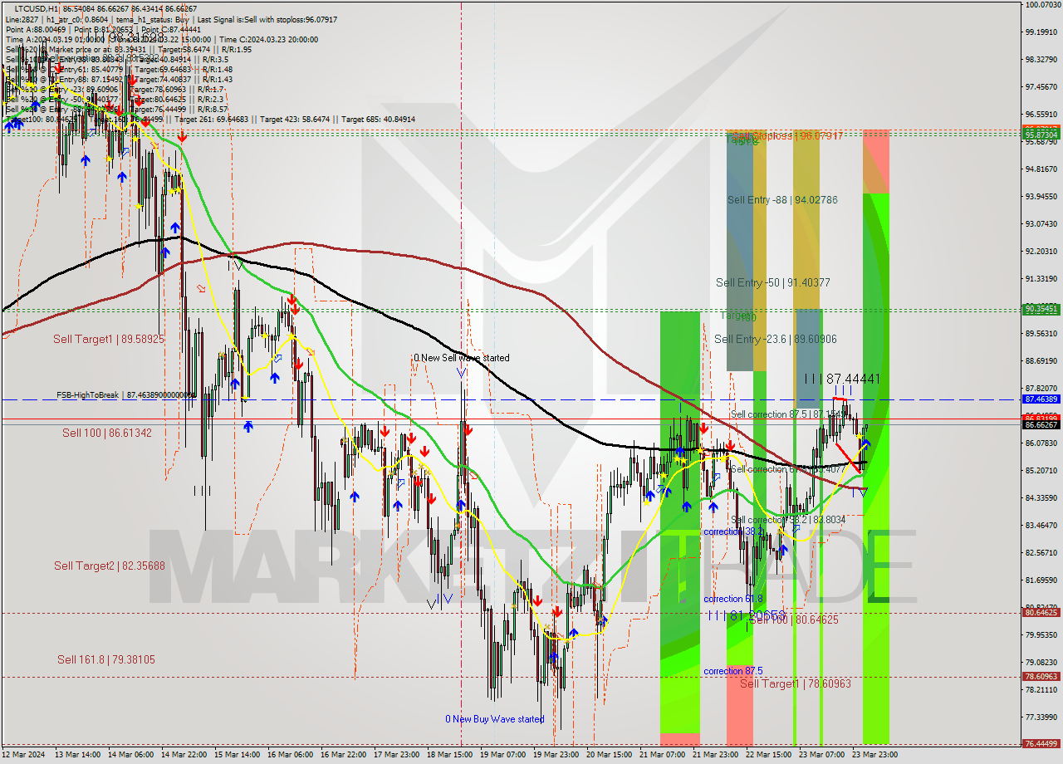This screenshot has height=764, width=1063.
Task: Click the 100.00730 price axis value
Action: coord(1043,5)
